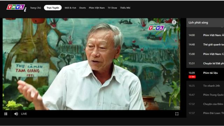Open the Mới & Hot section

click(70, 8)
